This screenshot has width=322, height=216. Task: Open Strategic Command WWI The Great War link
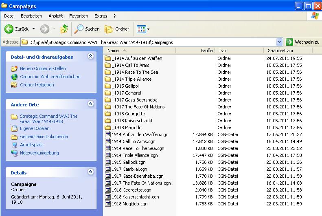coord(49,119)
